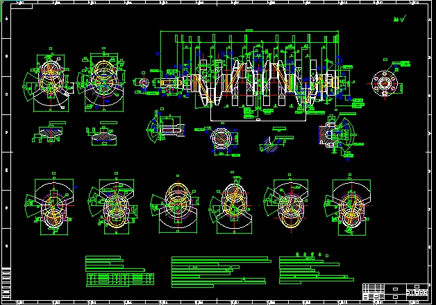
Task: Click the technical requirements heading text
Action: pos(306,254)
